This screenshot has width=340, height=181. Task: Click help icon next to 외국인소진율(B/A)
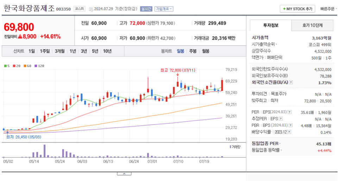coord(291,82)
